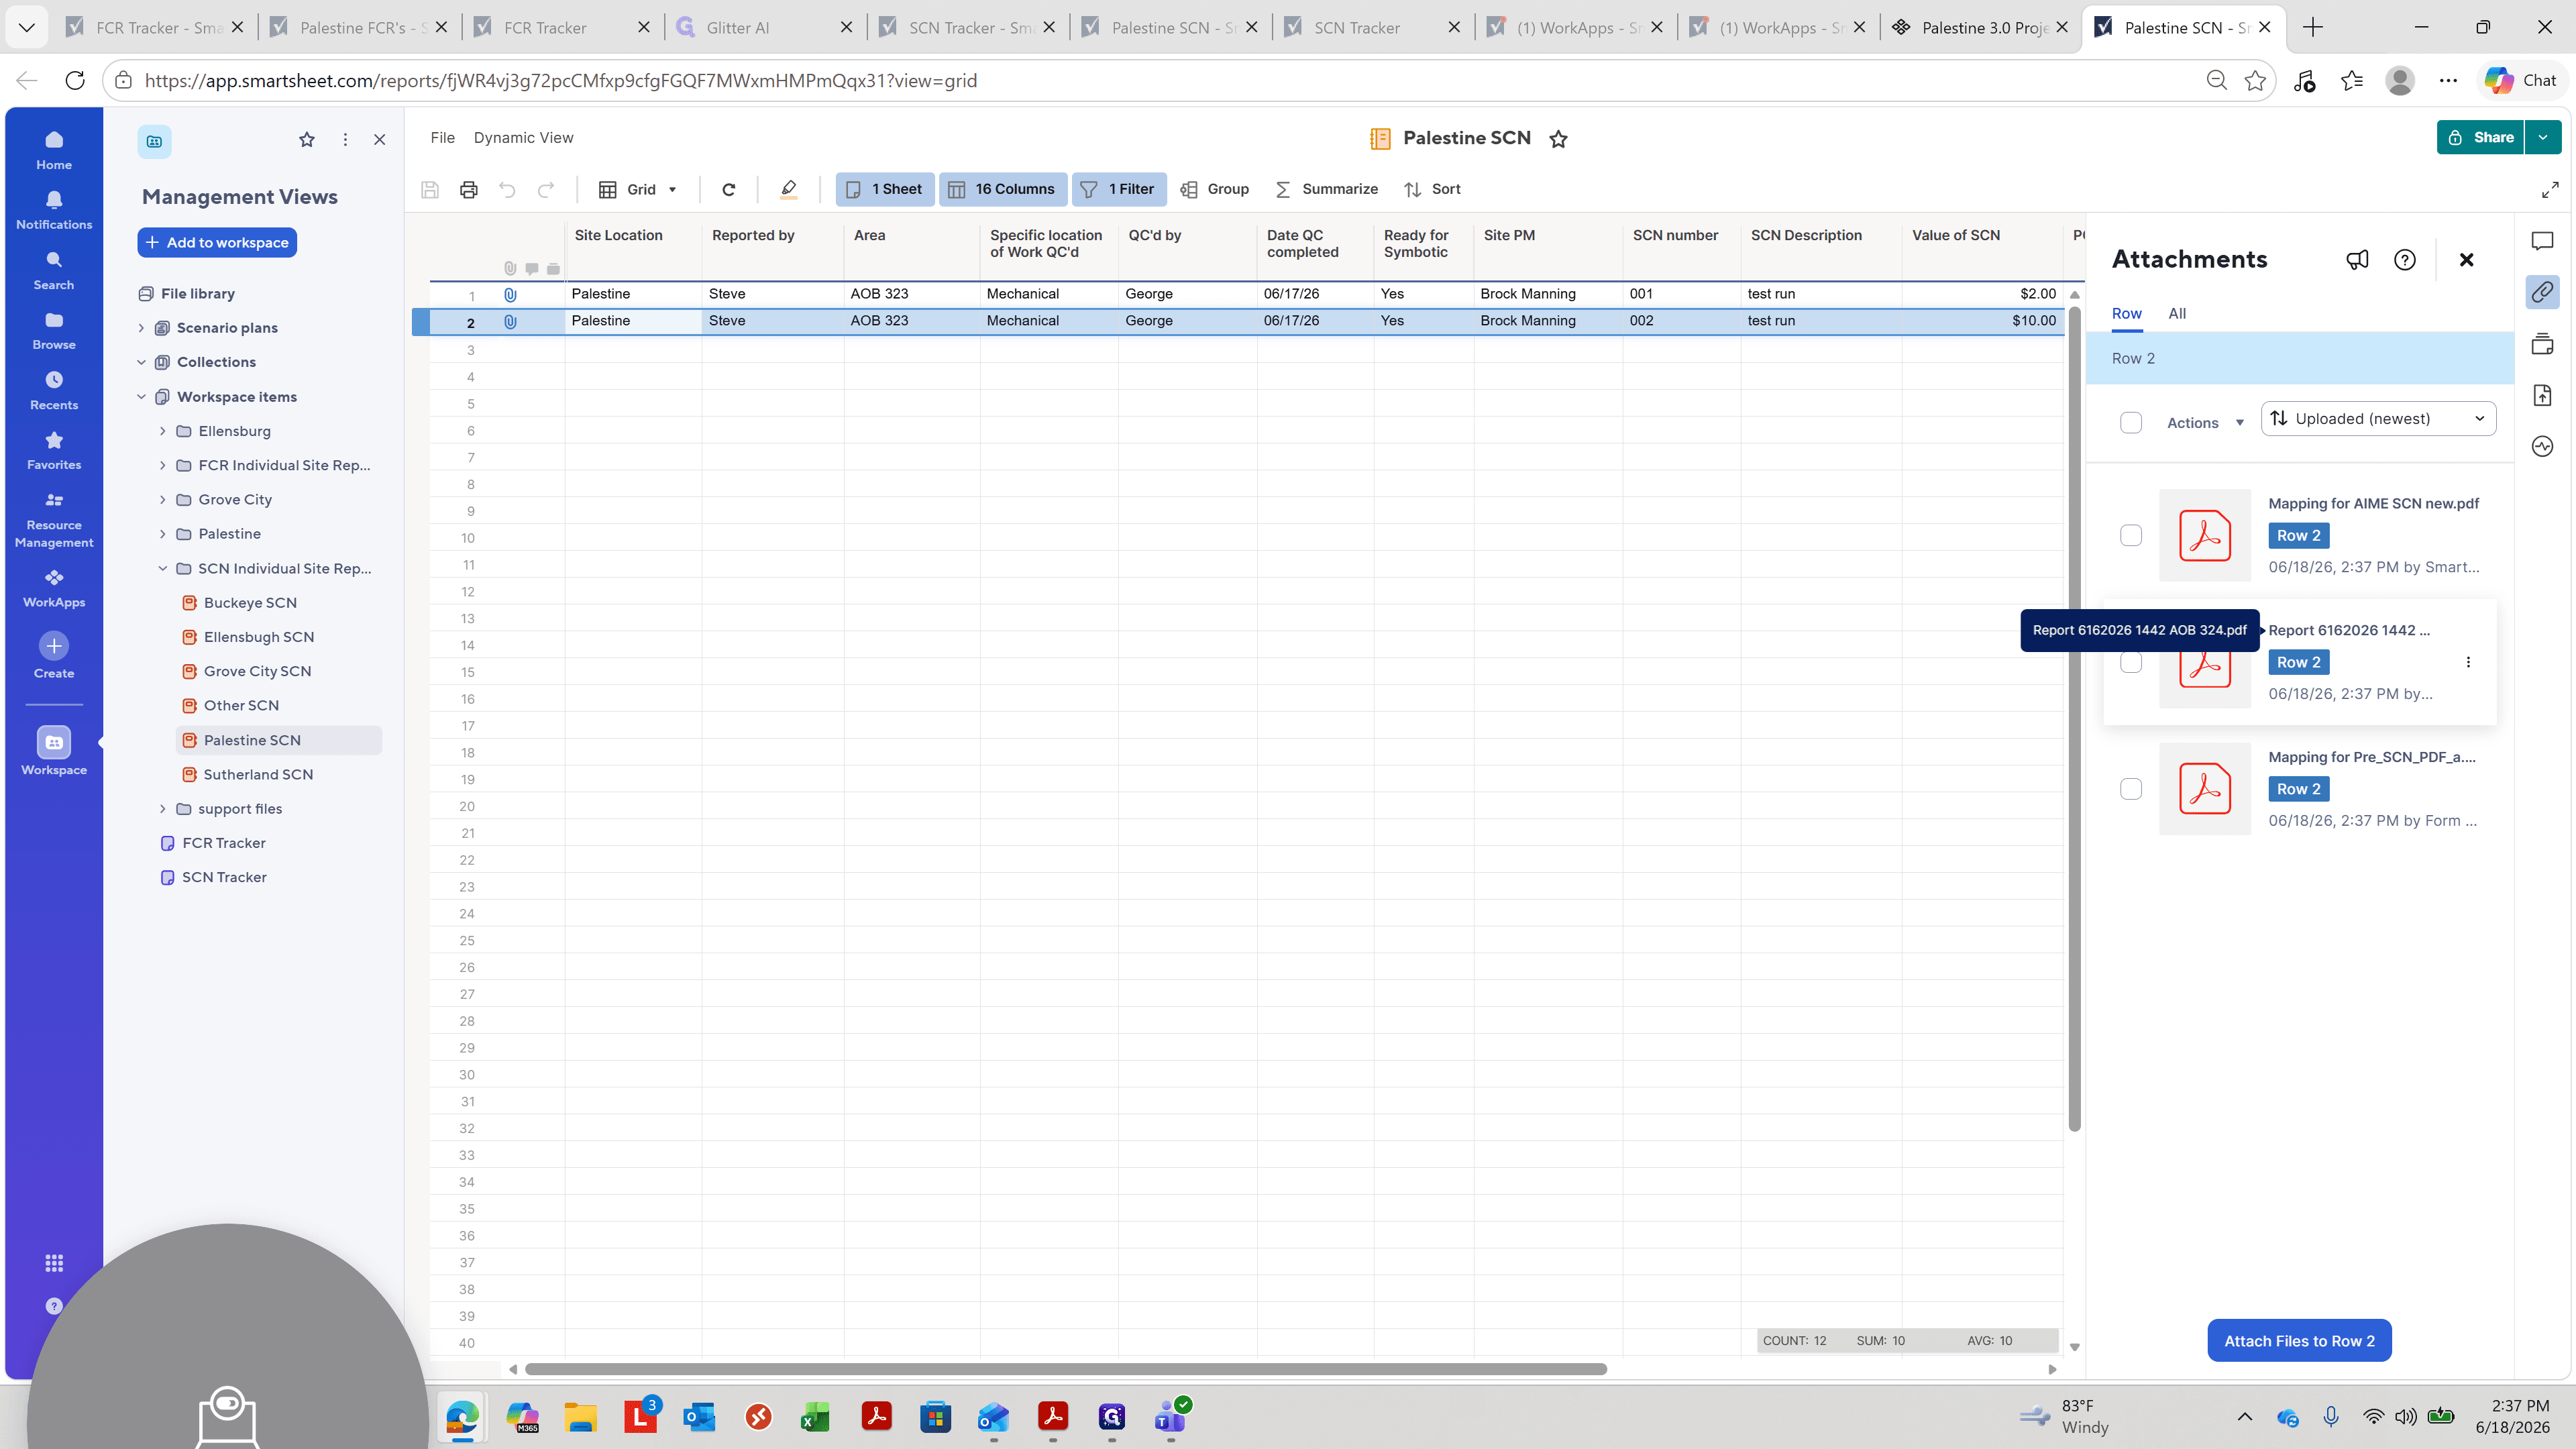The width and height of the screenshot is (2576, 1449).
Task: Favorite the Management Views workspace star
Action: tap(307, 140)
